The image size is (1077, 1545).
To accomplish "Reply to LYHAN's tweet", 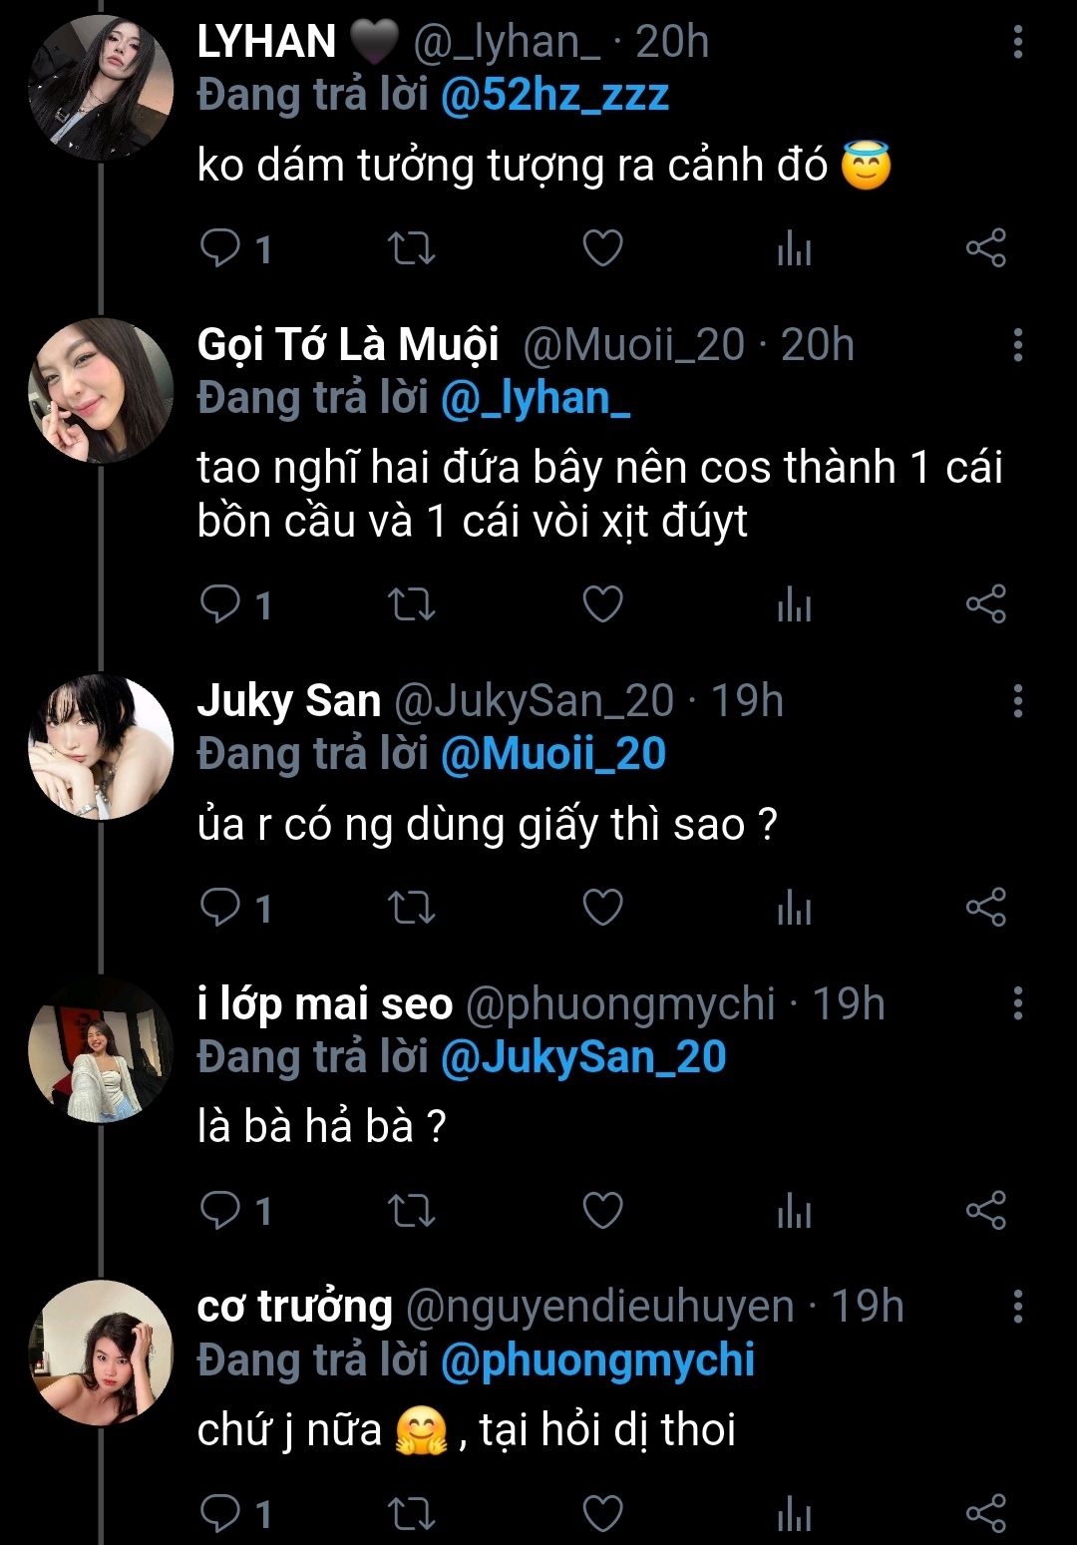I will [x=221, y=247].
